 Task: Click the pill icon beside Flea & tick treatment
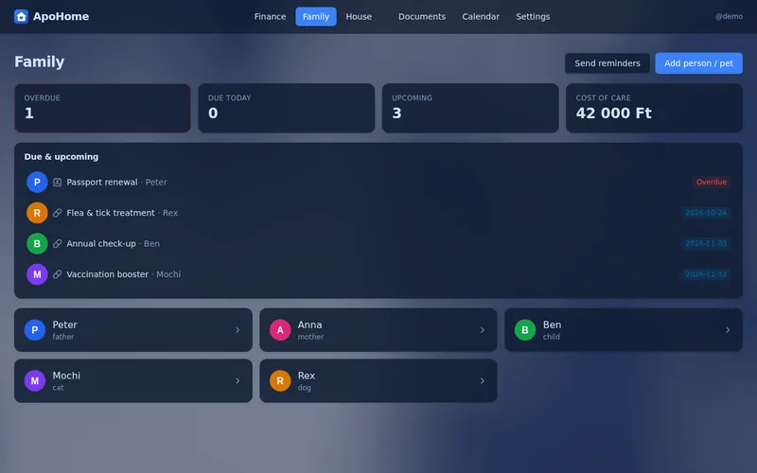(57, 213)
